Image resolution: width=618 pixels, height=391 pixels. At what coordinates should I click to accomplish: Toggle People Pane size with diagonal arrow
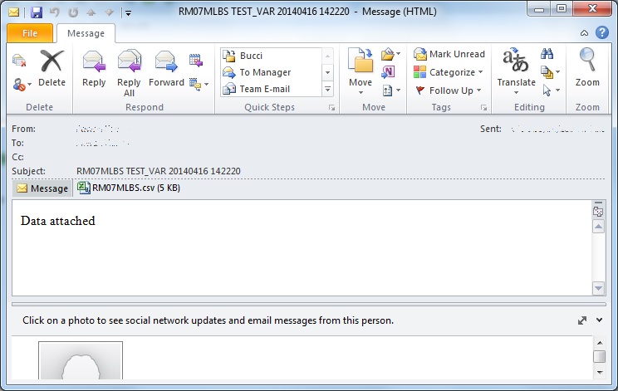click(x=582, y=320)
